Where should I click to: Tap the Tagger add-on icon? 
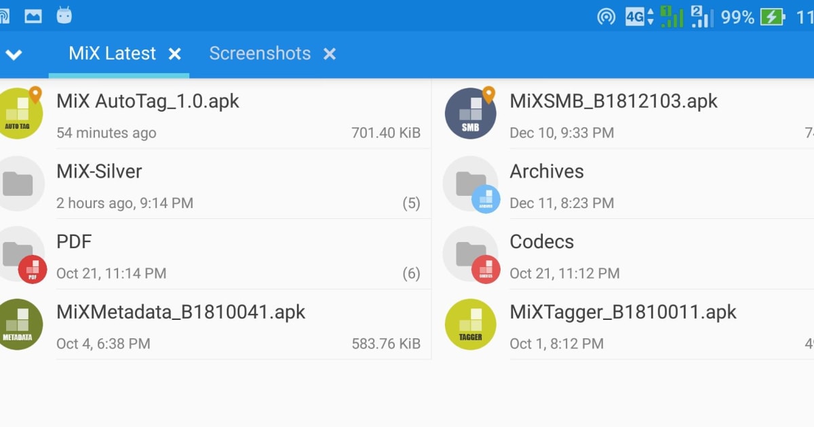pos(470,325)
